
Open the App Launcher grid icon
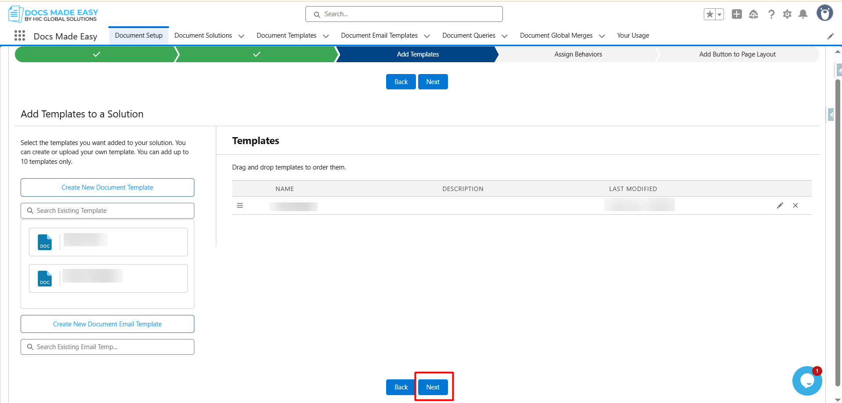(20, 35)
